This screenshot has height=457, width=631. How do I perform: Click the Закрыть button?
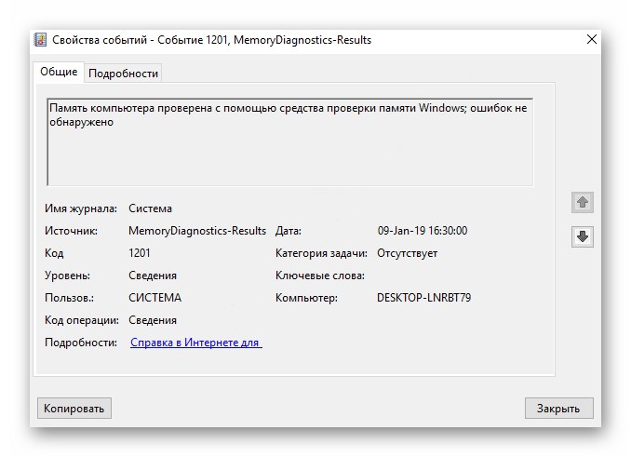click(x=558, y=409)
